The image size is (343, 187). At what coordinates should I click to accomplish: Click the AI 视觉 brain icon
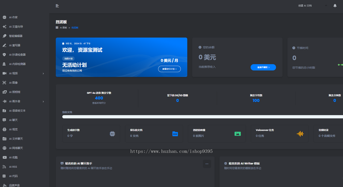tap(4, 129)
